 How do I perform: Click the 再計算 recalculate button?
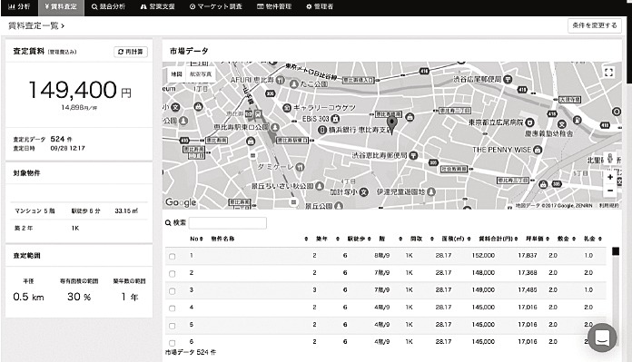coord(131,52)
